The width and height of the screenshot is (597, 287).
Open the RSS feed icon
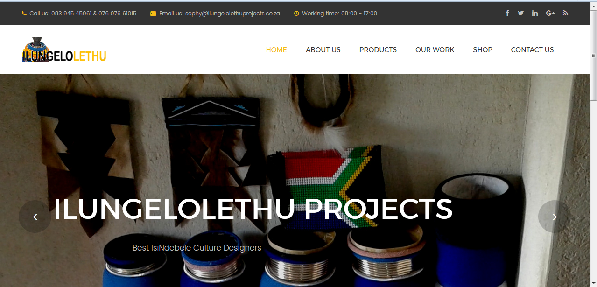(565, 13)
